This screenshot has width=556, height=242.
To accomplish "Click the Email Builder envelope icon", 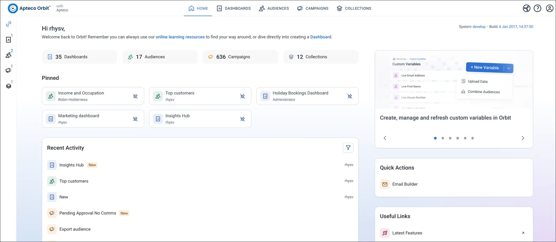I will 385,184.
